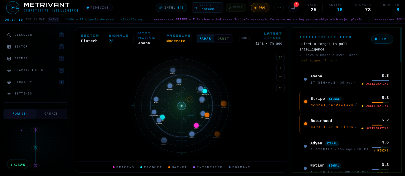Click Asana's 8.3 momentum bar

[380, 80]
